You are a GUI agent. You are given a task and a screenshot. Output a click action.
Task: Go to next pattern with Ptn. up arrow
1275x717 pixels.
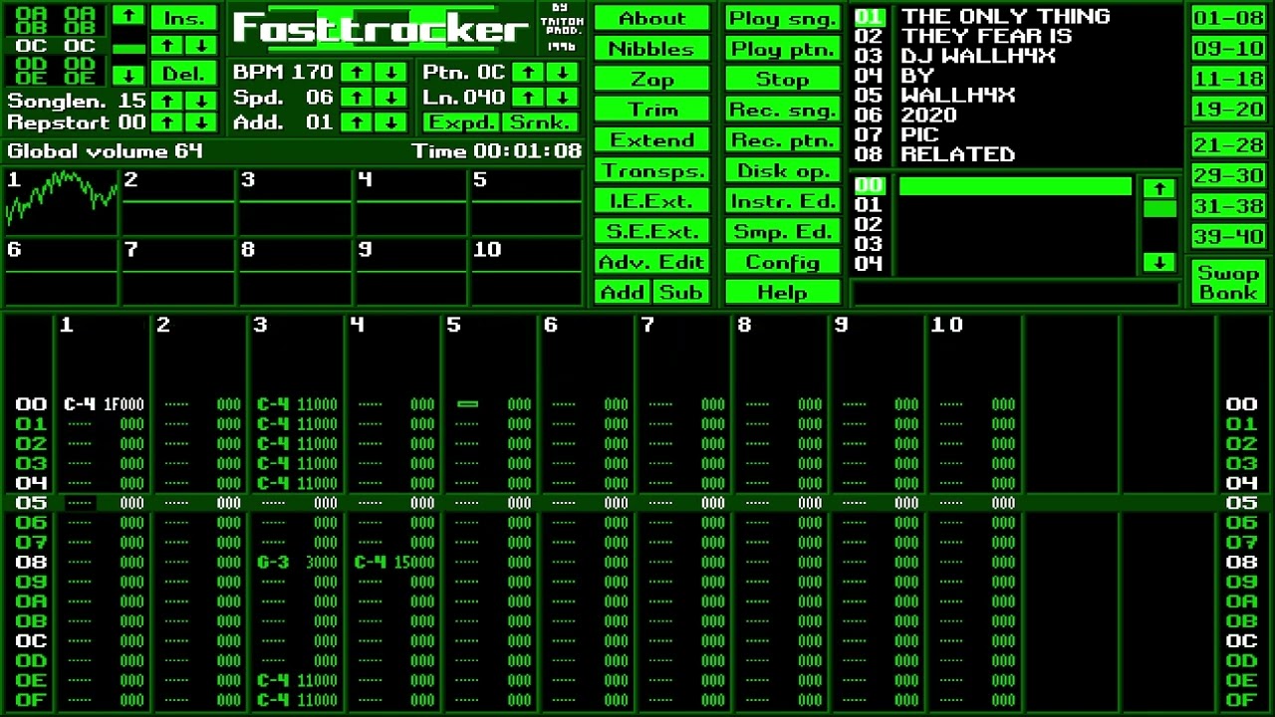point(529,73)
